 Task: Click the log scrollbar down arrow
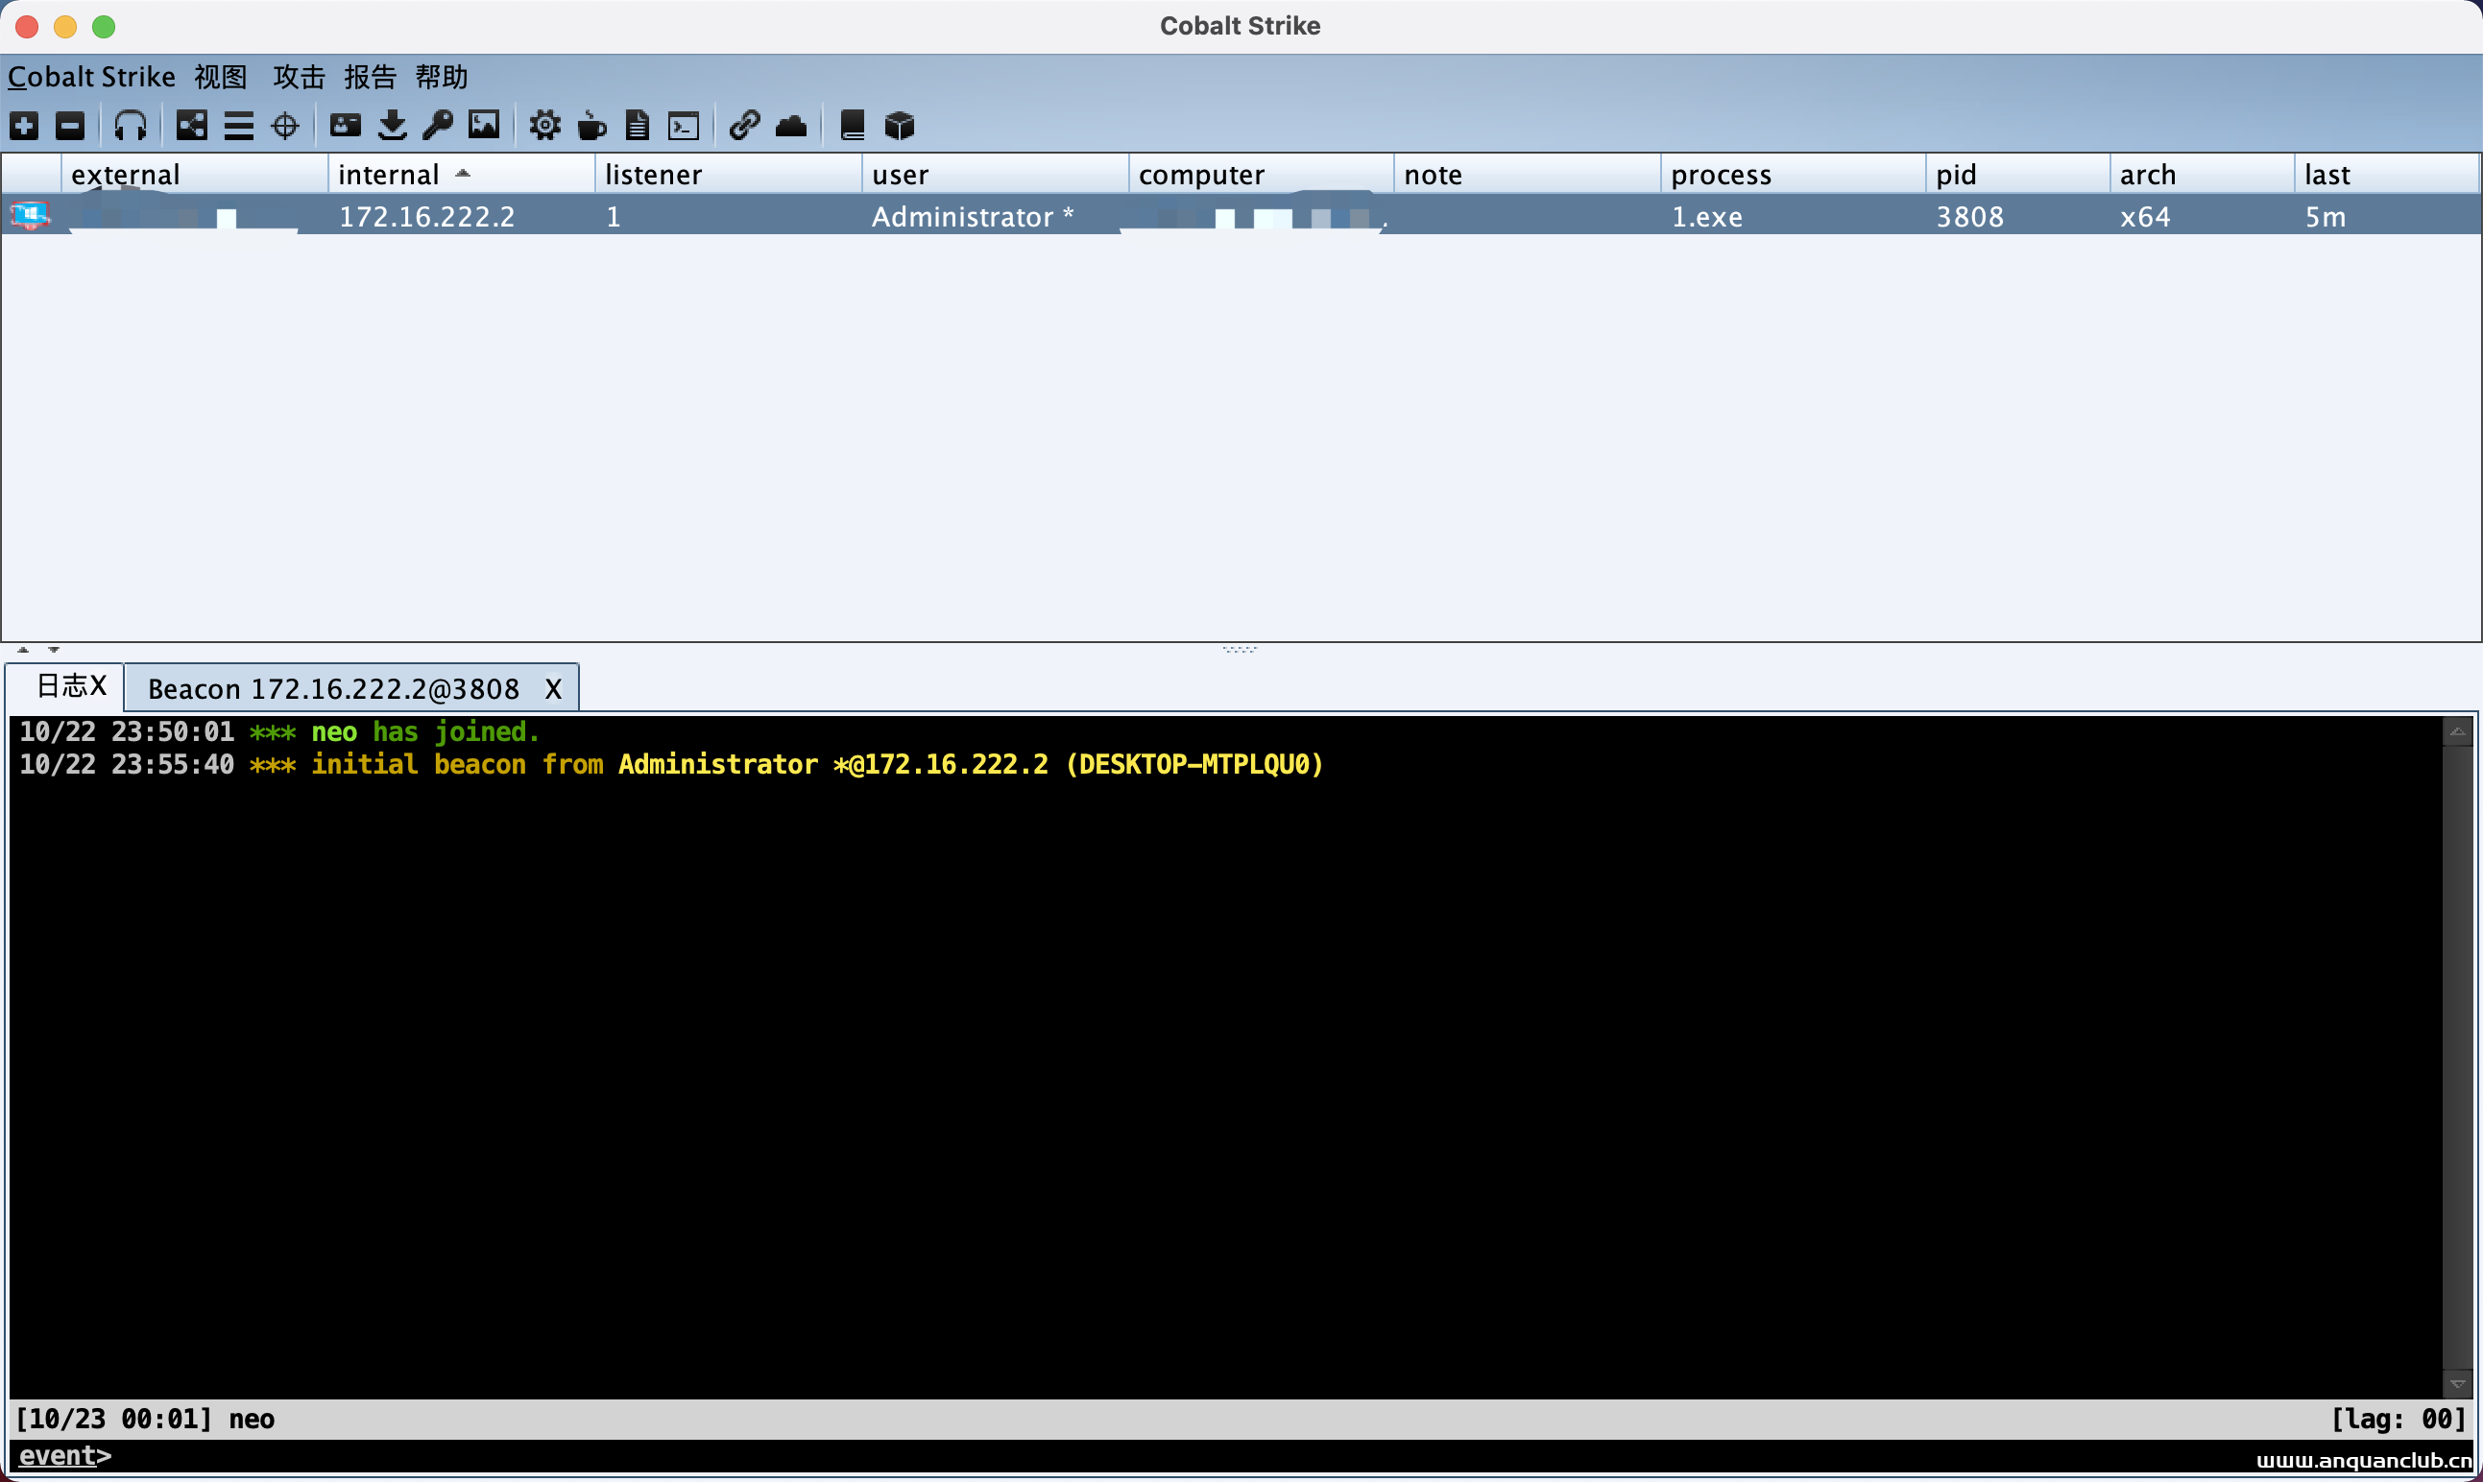[2457, 1384]
